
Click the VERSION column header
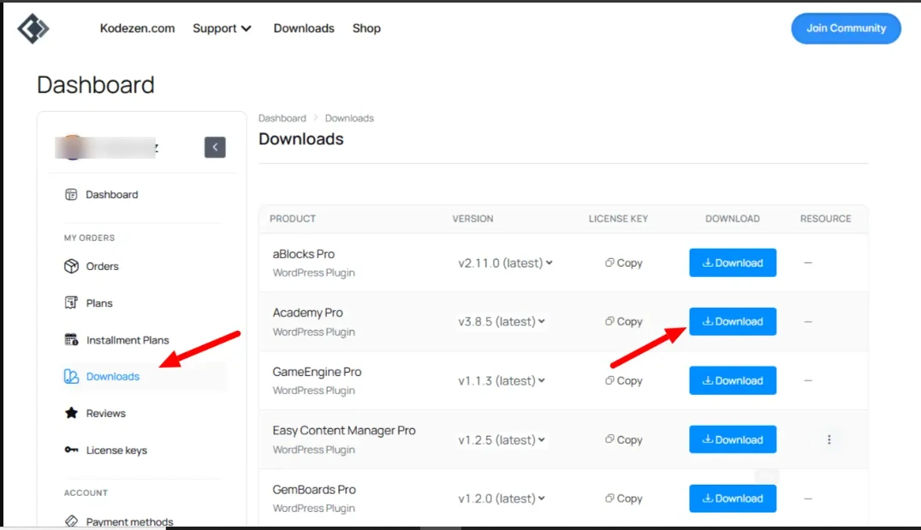click(472, 218)
